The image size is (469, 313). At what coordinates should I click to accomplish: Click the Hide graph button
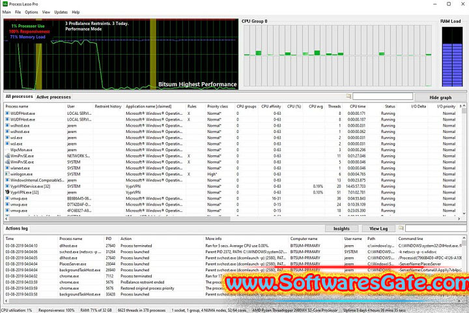(x=440, y=97)
